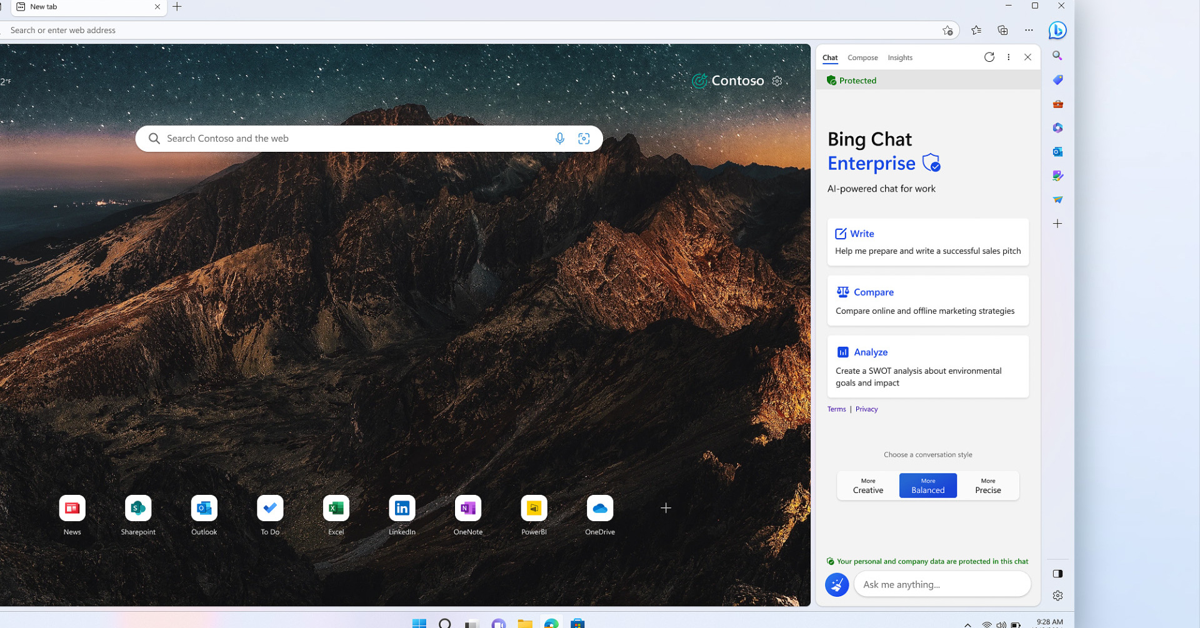
Task: Focus the Ask me anything input
Action: (x=942, y=584)
